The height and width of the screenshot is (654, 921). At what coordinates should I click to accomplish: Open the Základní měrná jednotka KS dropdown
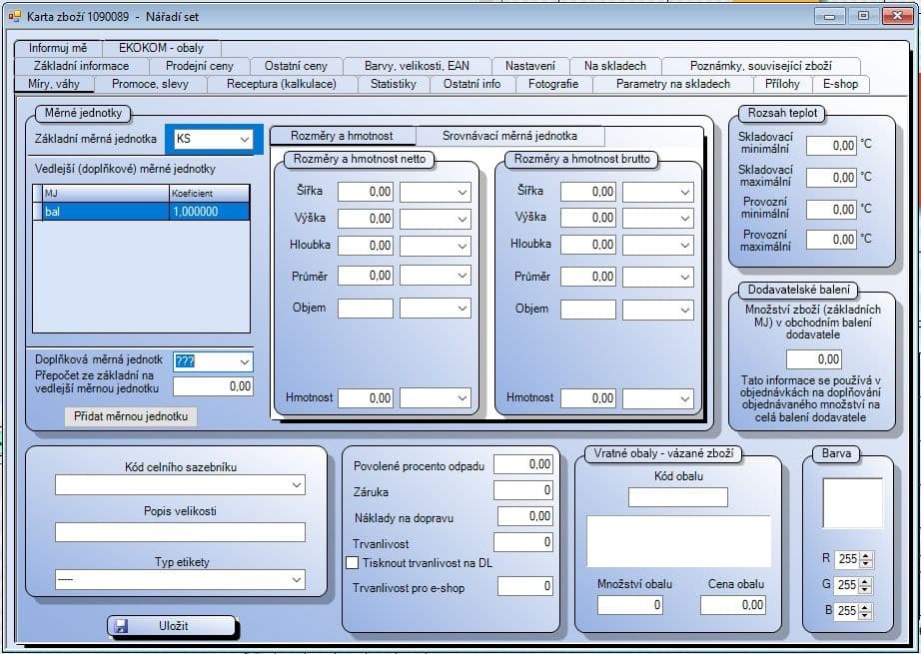click(x=245, y=139)
